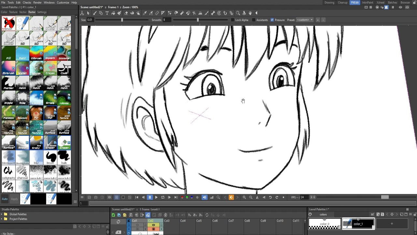
Task: Pause playback with the pause button
Action: click(150, 197)
